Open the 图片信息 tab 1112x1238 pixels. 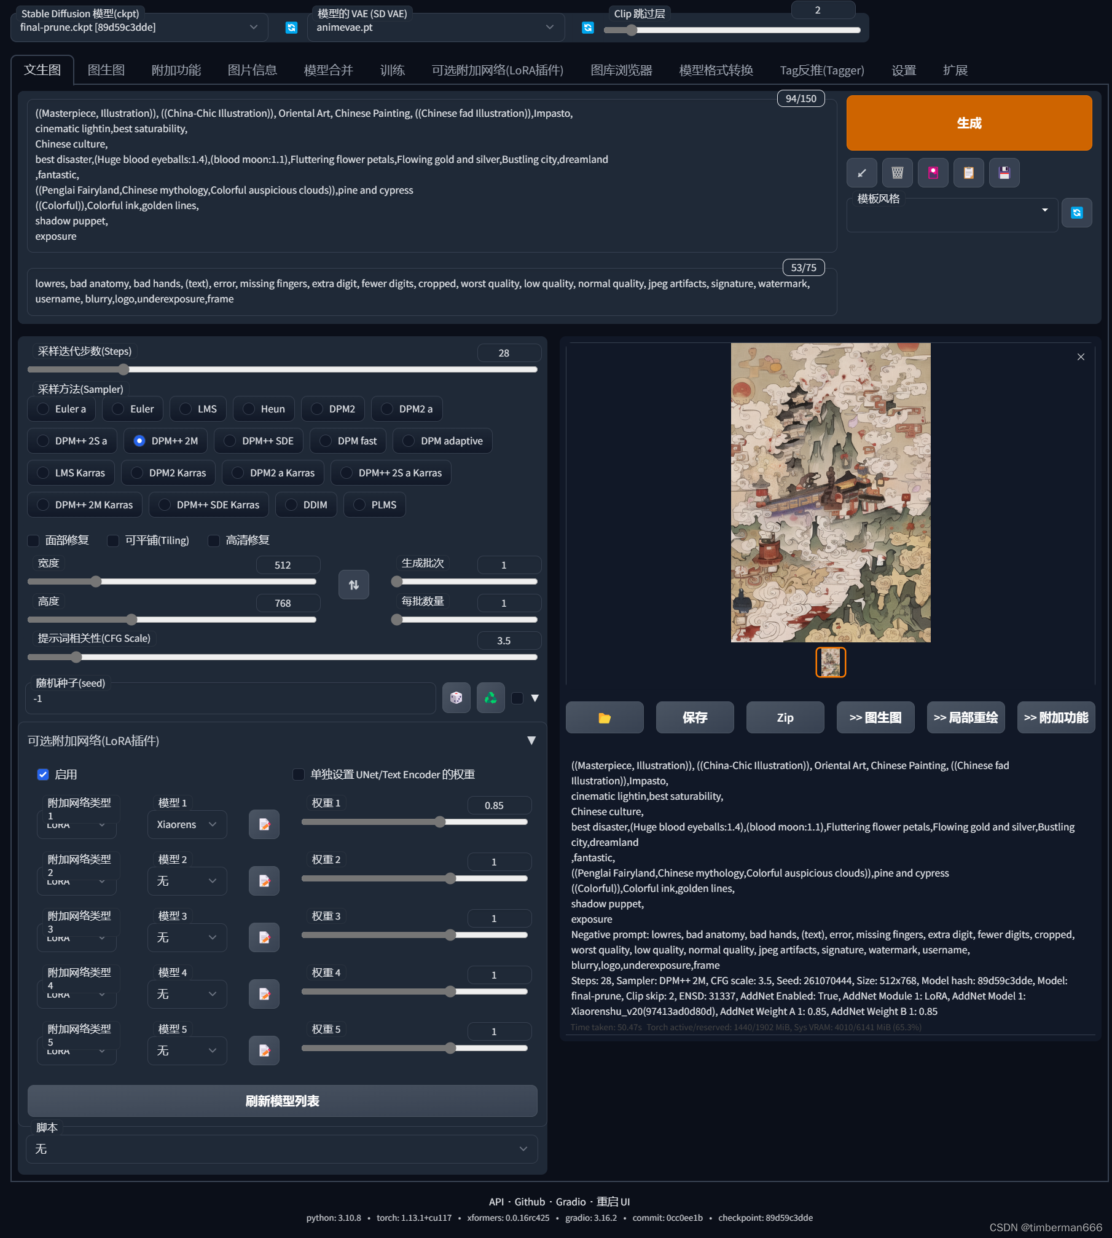253,70
